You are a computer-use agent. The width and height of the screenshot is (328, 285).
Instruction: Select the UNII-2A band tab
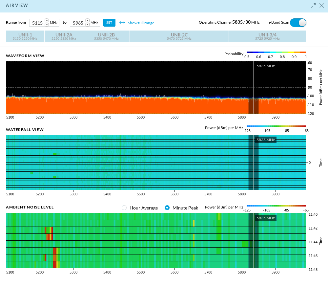click(64, 36)
